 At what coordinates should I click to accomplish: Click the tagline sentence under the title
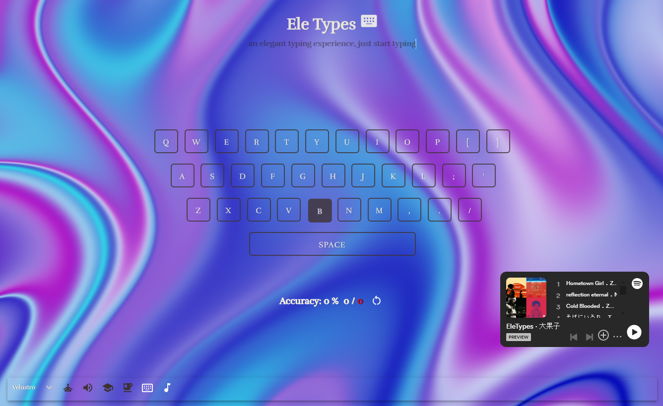point(332,44)
